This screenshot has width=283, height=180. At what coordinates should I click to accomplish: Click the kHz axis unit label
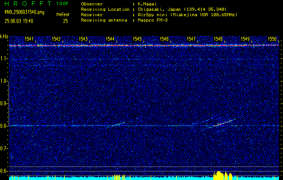tap(4, 36)
